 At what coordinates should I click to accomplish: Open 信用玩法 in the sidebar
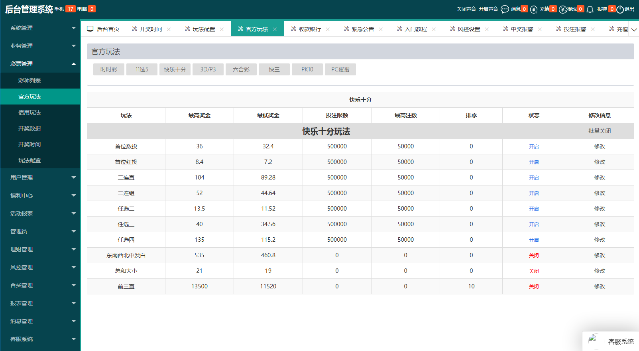[x=29, y=112]
